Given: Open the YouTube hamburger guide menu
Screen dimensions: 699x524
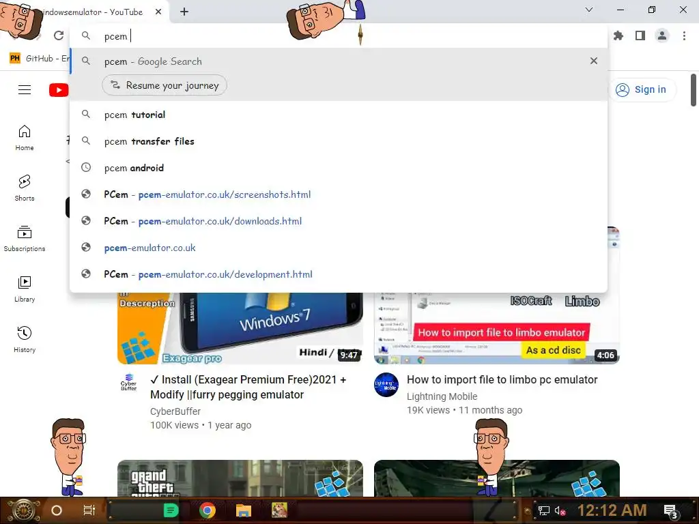Looking at the screenshot, I should 25,89.
